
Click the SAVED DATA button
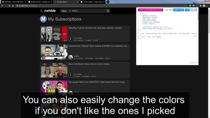click(178, 10)
